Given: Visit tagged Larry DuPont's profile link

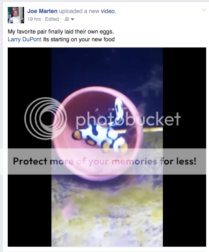Looking at the screenshot, I should point(24,39).
